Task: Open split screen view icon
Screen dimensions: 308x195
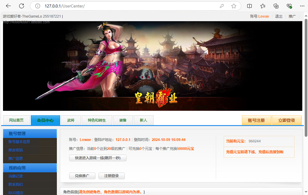Action: point(249,6)
